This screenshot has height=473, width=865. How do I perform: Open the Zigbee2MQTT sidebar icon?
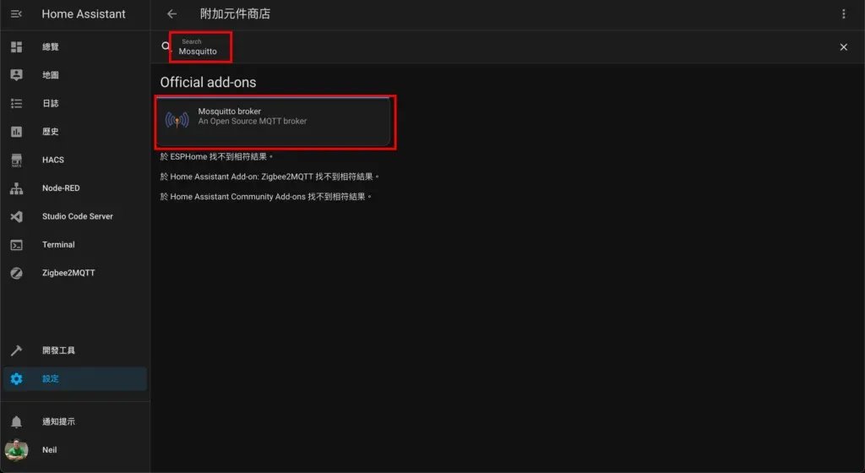click(x=16, y=273)
